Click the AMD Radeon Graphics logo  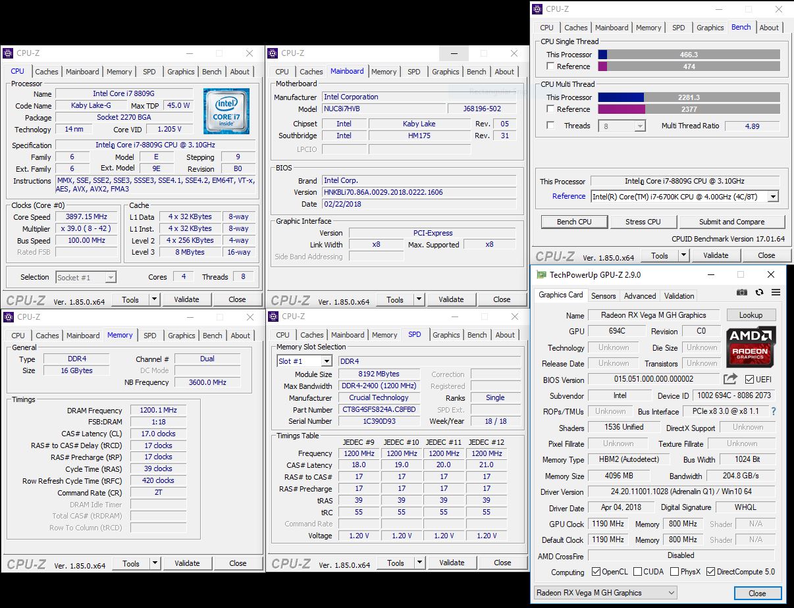[751, 347]
